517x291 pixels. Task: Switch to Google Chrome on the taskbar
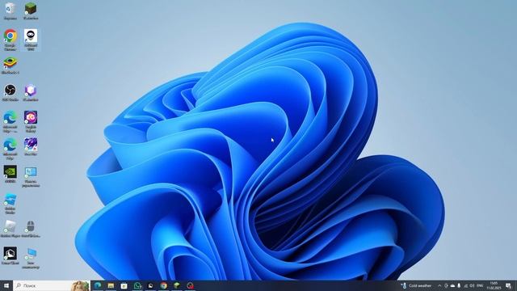coord(163,285)
